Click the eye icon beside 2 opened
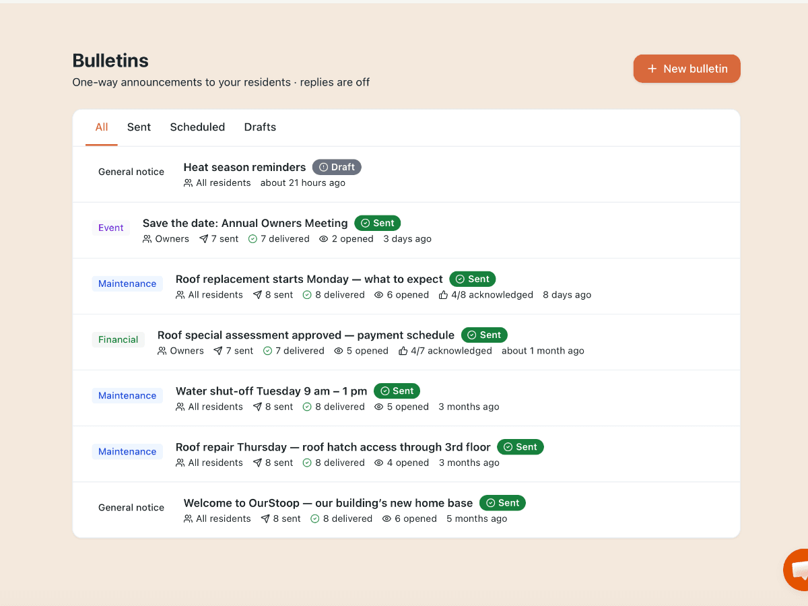Image resolution: width=808 pixels, height=606 pixels. pyautogui.click(x=324, y=239)
